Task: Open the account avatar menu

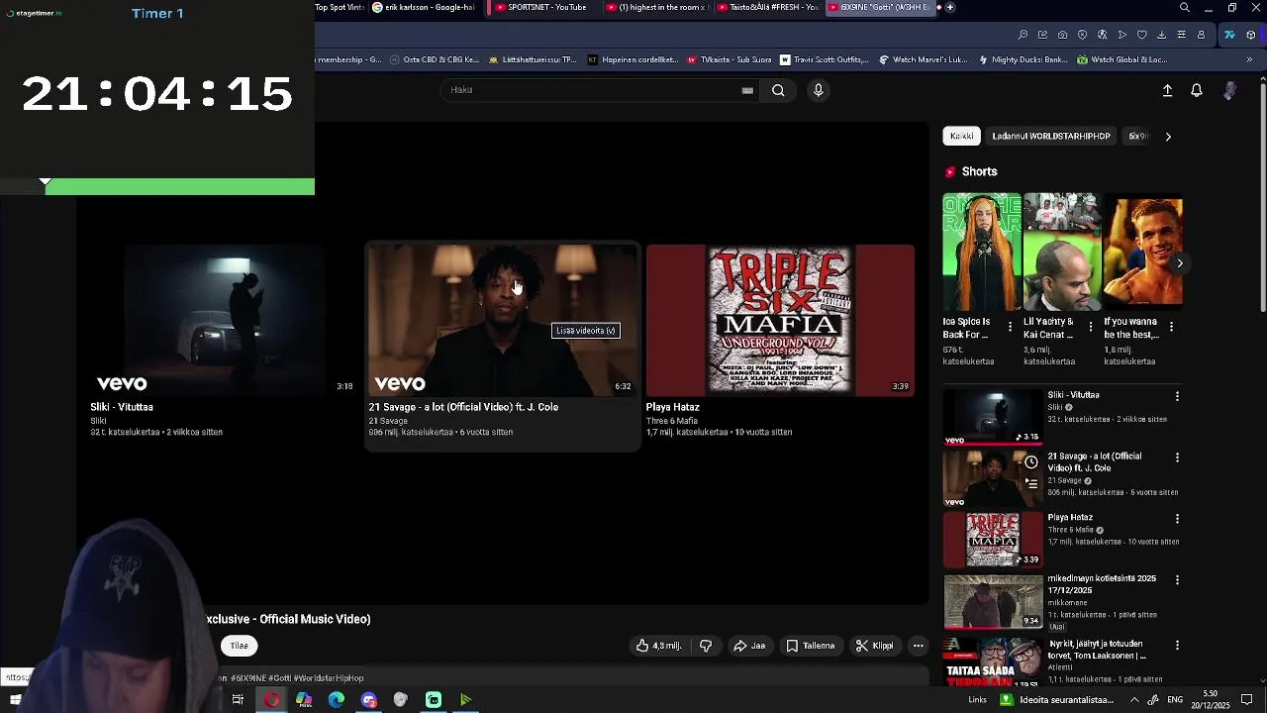Action: [x=1229, y=90]
